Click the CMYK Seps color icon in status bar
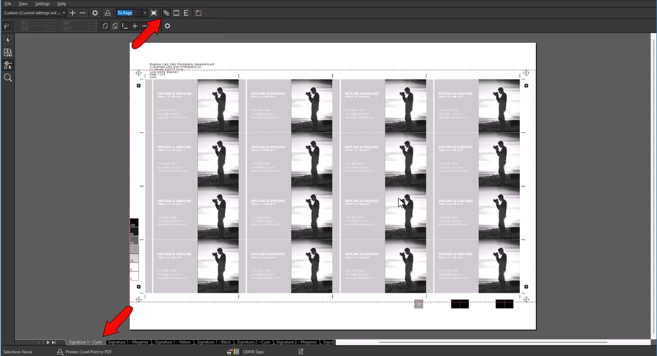Screen dimensions: 657x356 coord(233,352)
